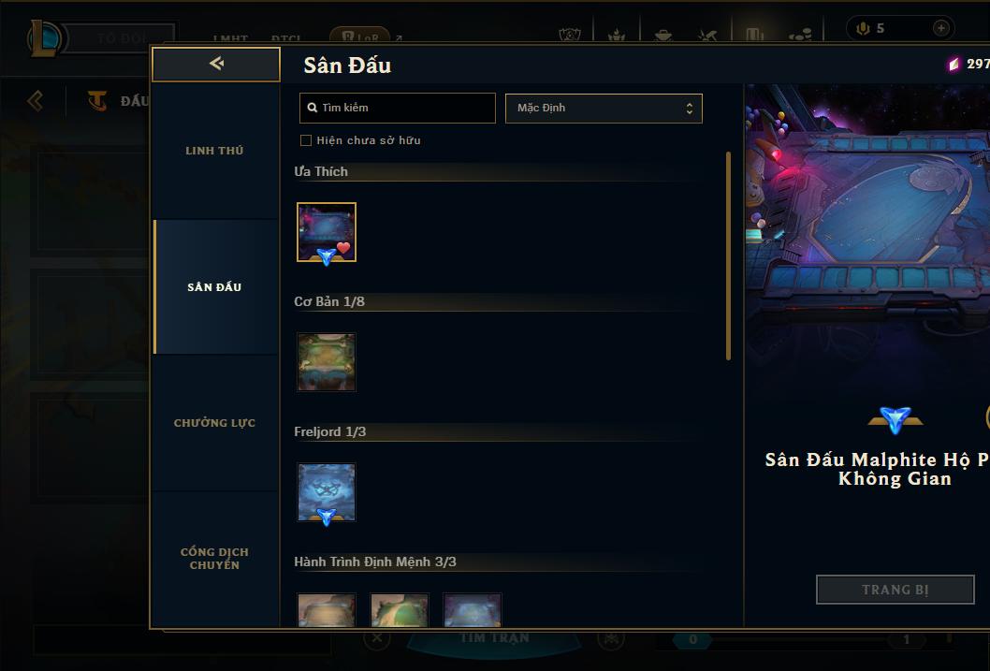Click the purple currency icon beside 297

[954, 64]
